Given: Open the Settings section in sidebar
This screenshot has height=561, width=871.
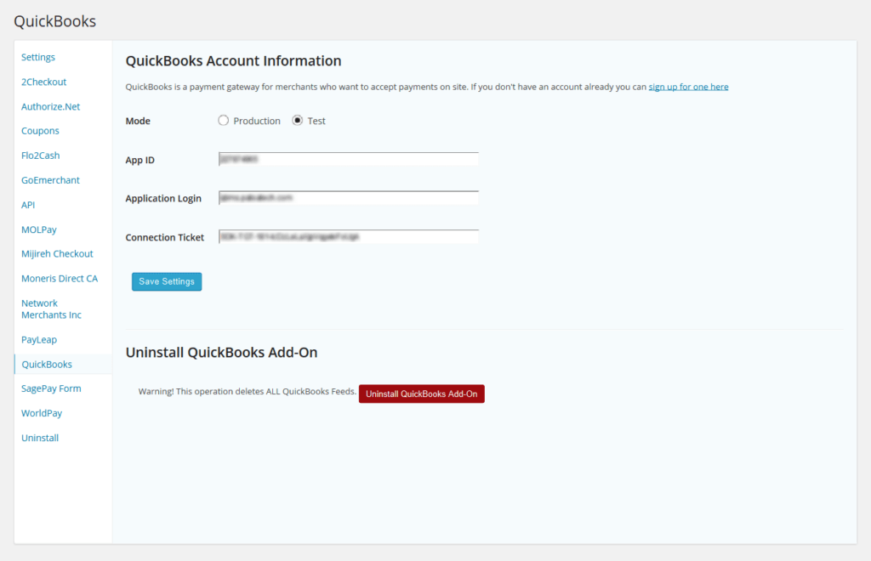Looking at the screenshot, I should point(37,57).
